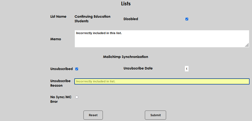
Task: Click the Submit button
Action: click(x=155, y=115)
